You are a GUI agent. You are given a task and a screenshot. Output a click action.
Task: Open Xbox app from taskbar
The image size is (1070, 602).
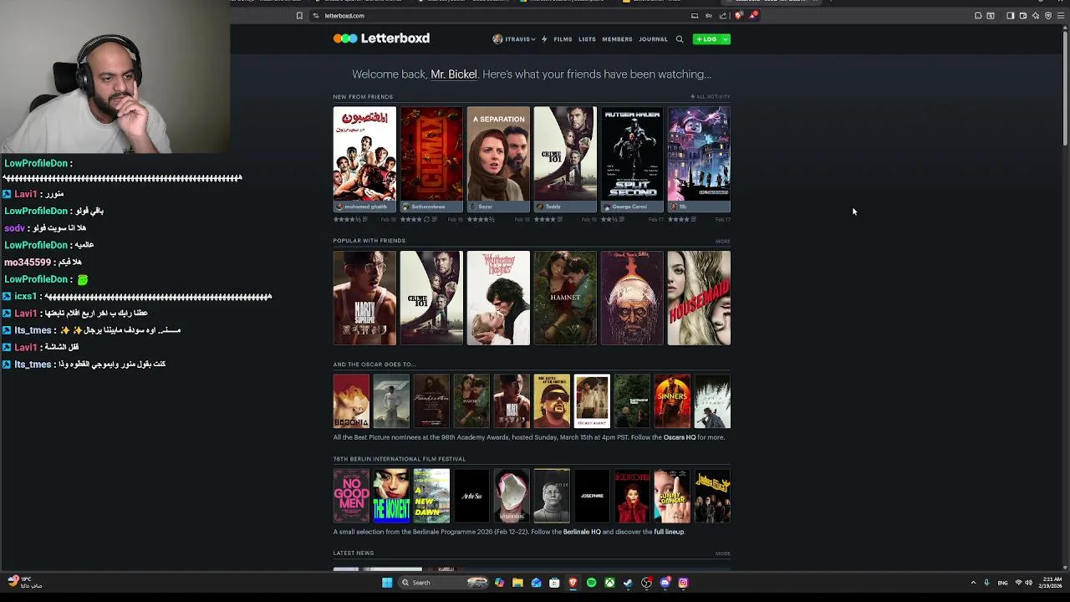click(x=609, y=583)
